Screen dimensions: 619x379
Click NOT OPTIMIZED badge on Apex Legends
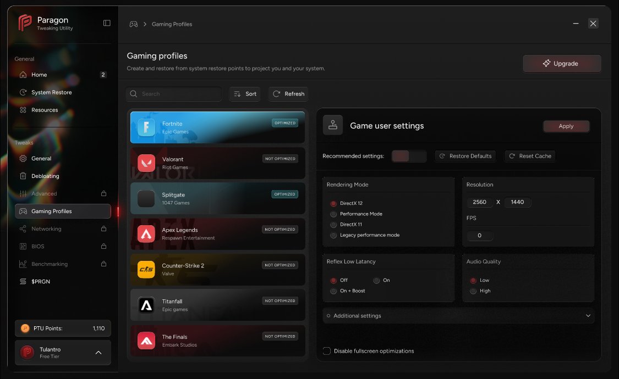(280, 229)
